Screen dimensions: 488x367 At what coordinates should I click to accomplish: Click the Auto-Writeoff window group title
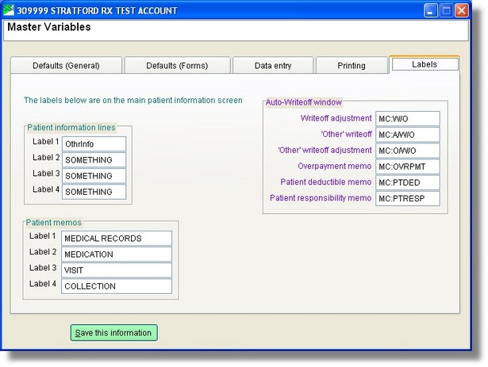(304, 102)
